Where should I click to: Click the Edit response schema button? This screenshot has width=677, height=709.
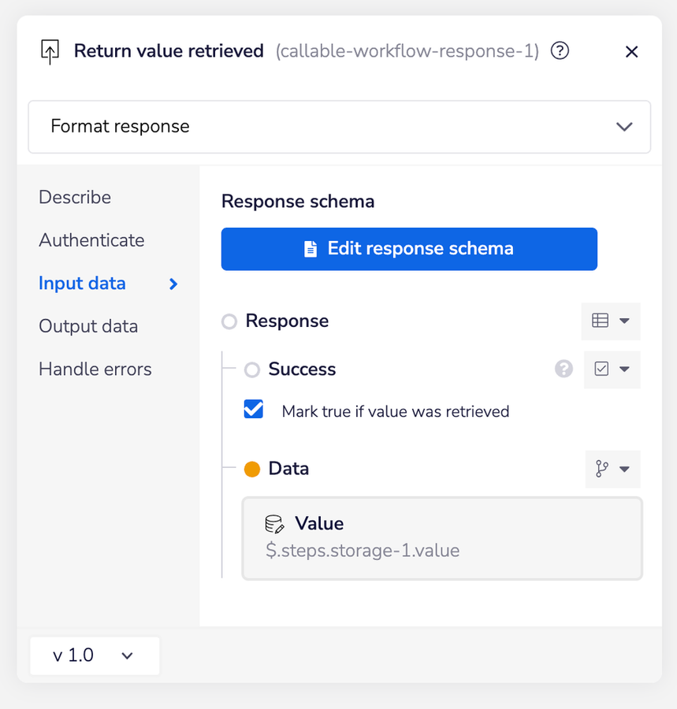[409, 249]
